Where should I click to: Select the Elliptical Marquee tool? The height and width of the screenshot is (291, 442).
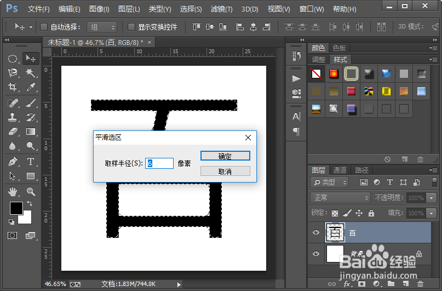click(x=13, y=59)
